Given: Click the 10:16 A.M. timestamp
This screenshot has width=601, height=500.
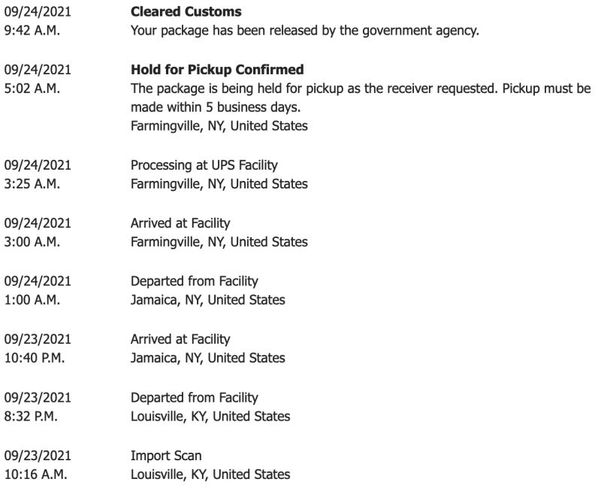Looking at the screenshot, I should (35, 474).
